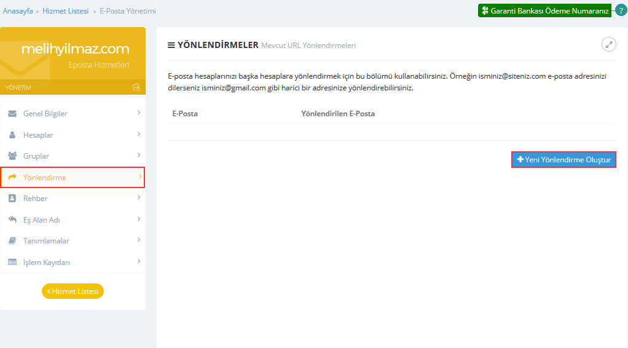The height and width of the screenshot is (348, 628).
Task: Click Yeni Yönlendirme Oluştur button
Action: [563, 160]
